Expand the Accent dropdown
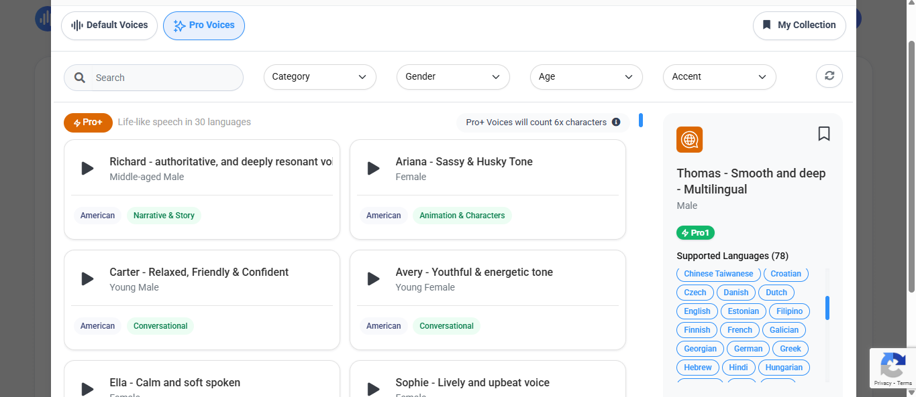Screen dimensions: 916x397 point(719,77)
